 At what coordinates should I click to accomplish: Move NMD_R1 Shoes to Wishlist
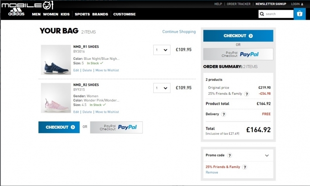coord(107,70)
